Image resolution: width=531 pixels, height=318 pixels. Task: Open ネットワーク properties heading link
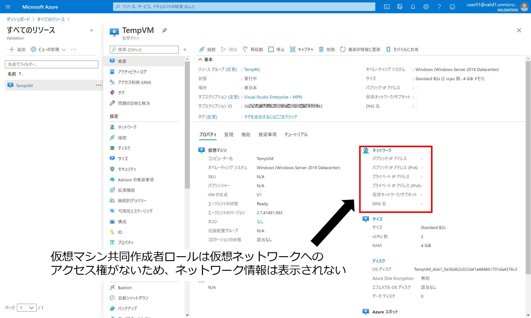coord(382,150)
